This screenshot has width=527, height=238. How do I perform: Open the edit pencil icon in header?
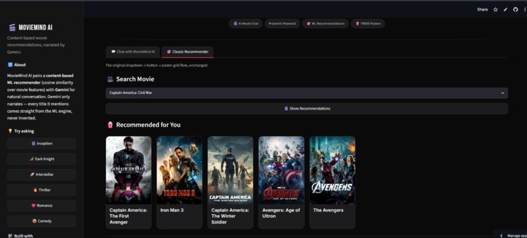point(505,10)
